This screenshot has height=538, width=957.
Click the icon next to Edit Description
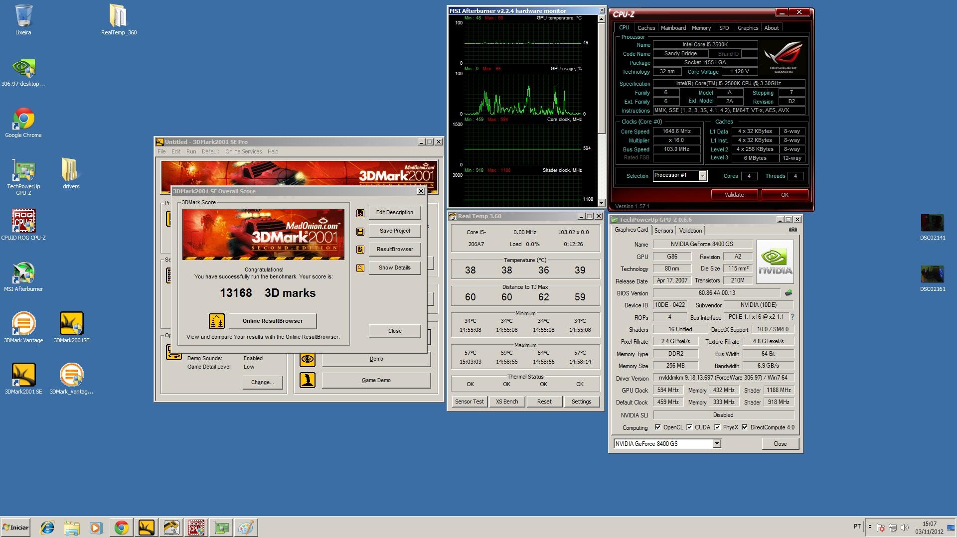360,213
